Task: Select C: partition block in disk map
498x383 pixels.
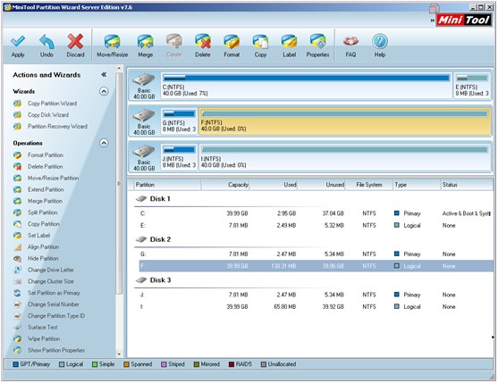Action: pyautogui.click(x=307, y=85)
